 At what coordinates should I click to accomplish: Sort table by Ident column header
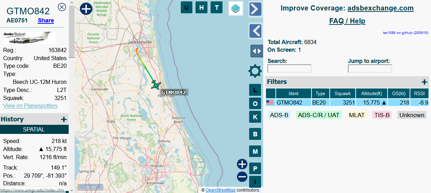pyautogui.click(x=293, y=93)
